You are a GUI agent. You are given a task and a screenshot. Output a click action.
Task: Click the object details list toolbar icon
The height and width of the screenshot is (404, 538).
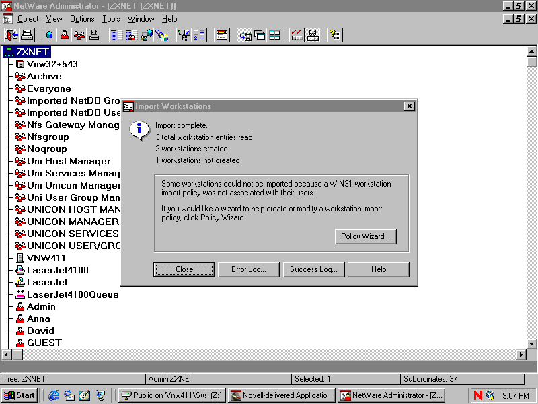point(116,35)
